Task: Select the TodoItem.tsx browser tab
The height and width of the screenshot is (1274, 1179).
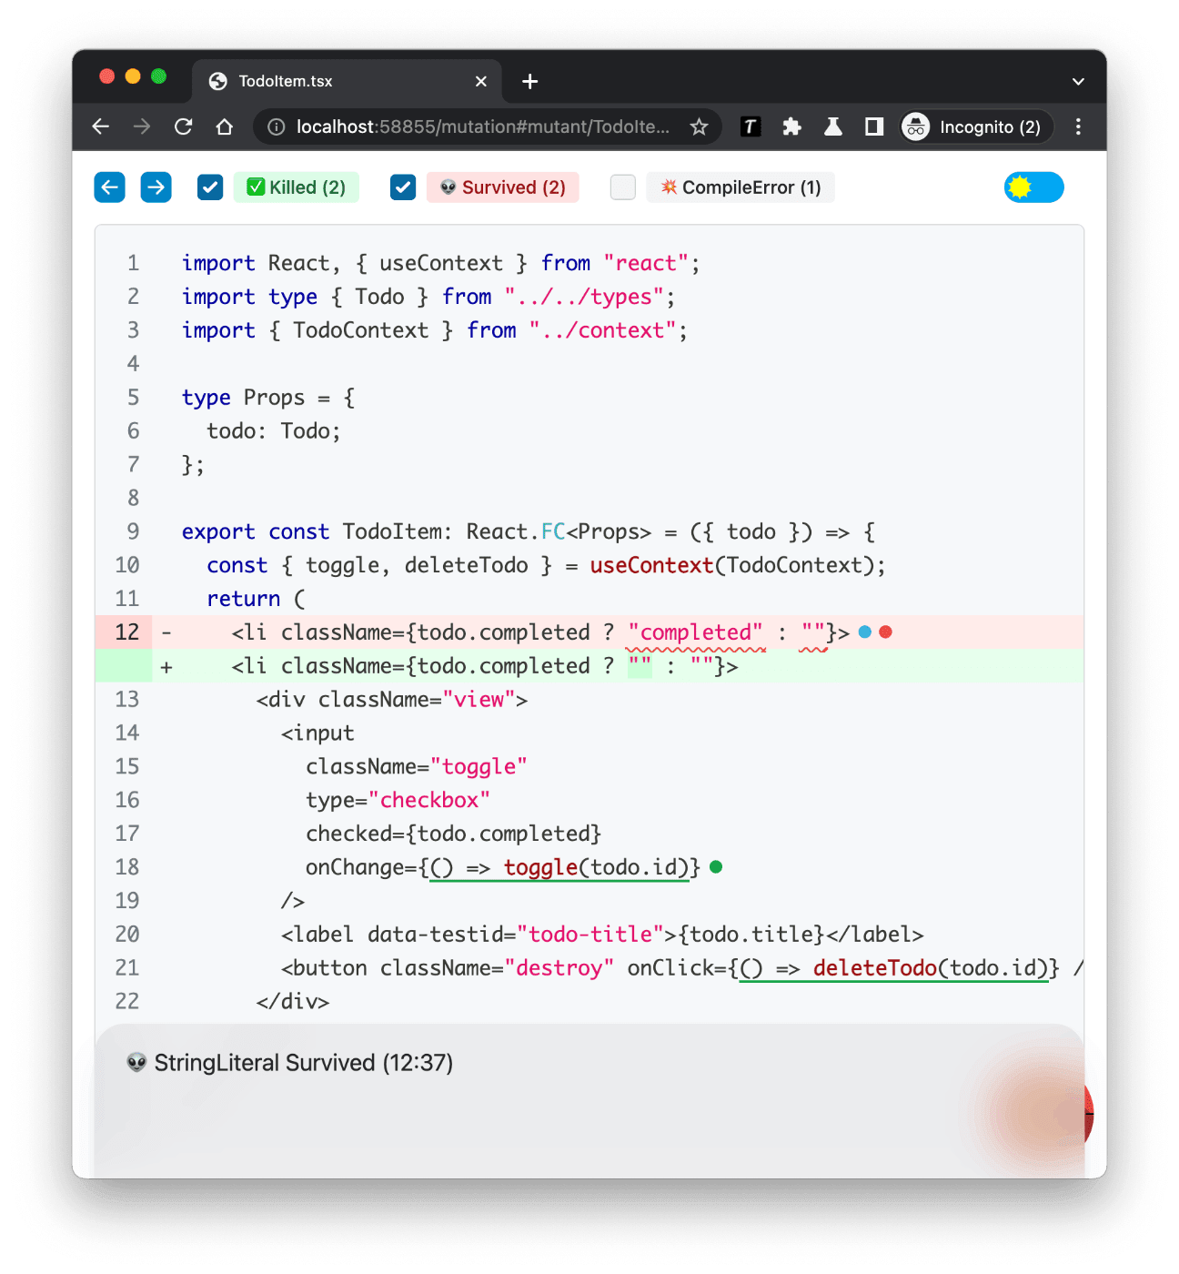Action: [346, 81]
